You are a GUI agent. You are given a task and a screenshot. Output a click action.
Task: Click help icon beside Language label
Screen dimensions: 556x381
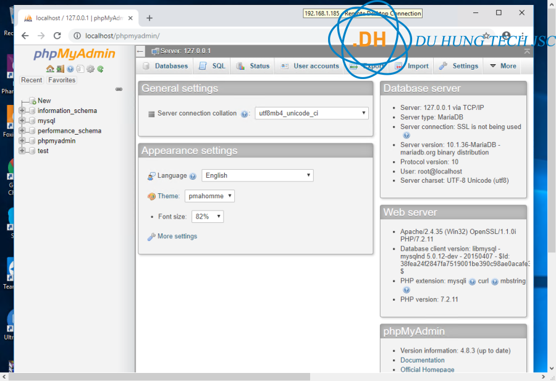[193, 176]
